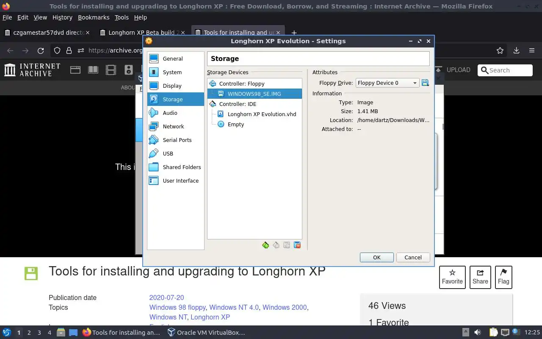Select the Storage settings category
Image resolution: width=542 pixels, height=339 pixels.
click(x=175, y=99)
